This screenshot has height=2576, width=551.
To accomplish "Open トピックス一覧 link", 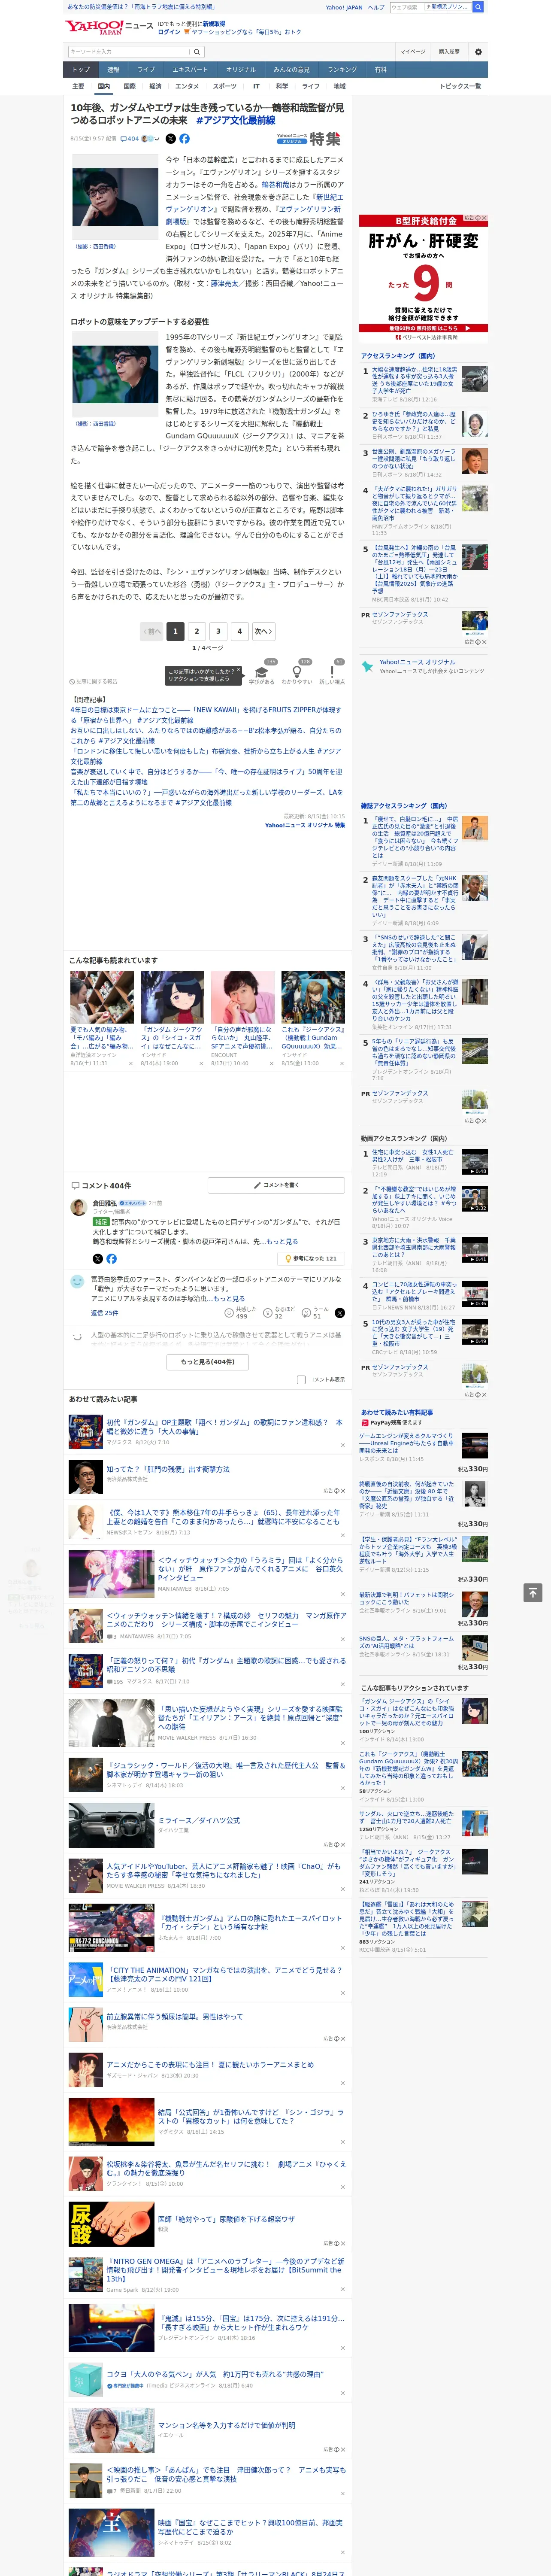I will point(460,86).
